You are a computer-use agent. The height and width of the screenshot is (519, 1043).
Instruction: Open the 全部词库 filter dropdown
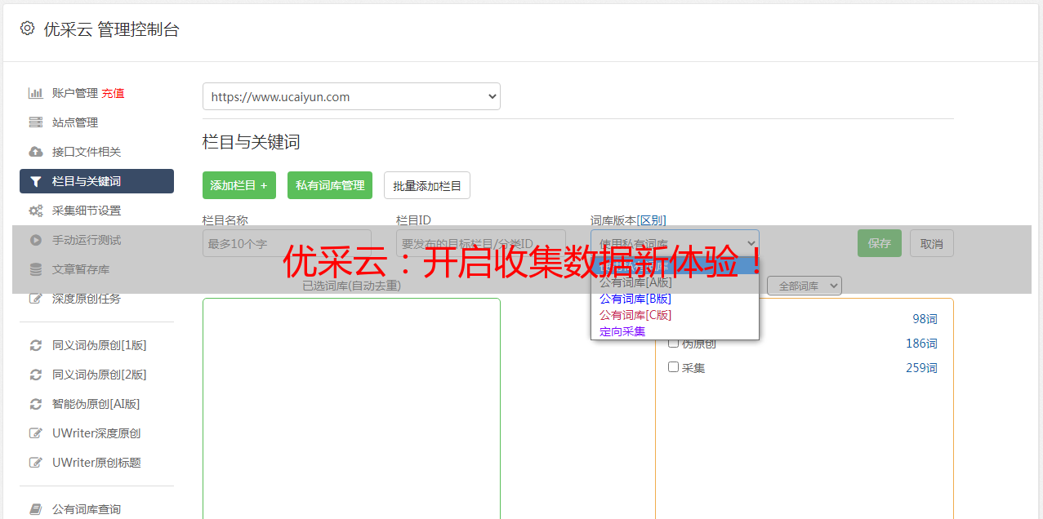click(x=804, y=286)
